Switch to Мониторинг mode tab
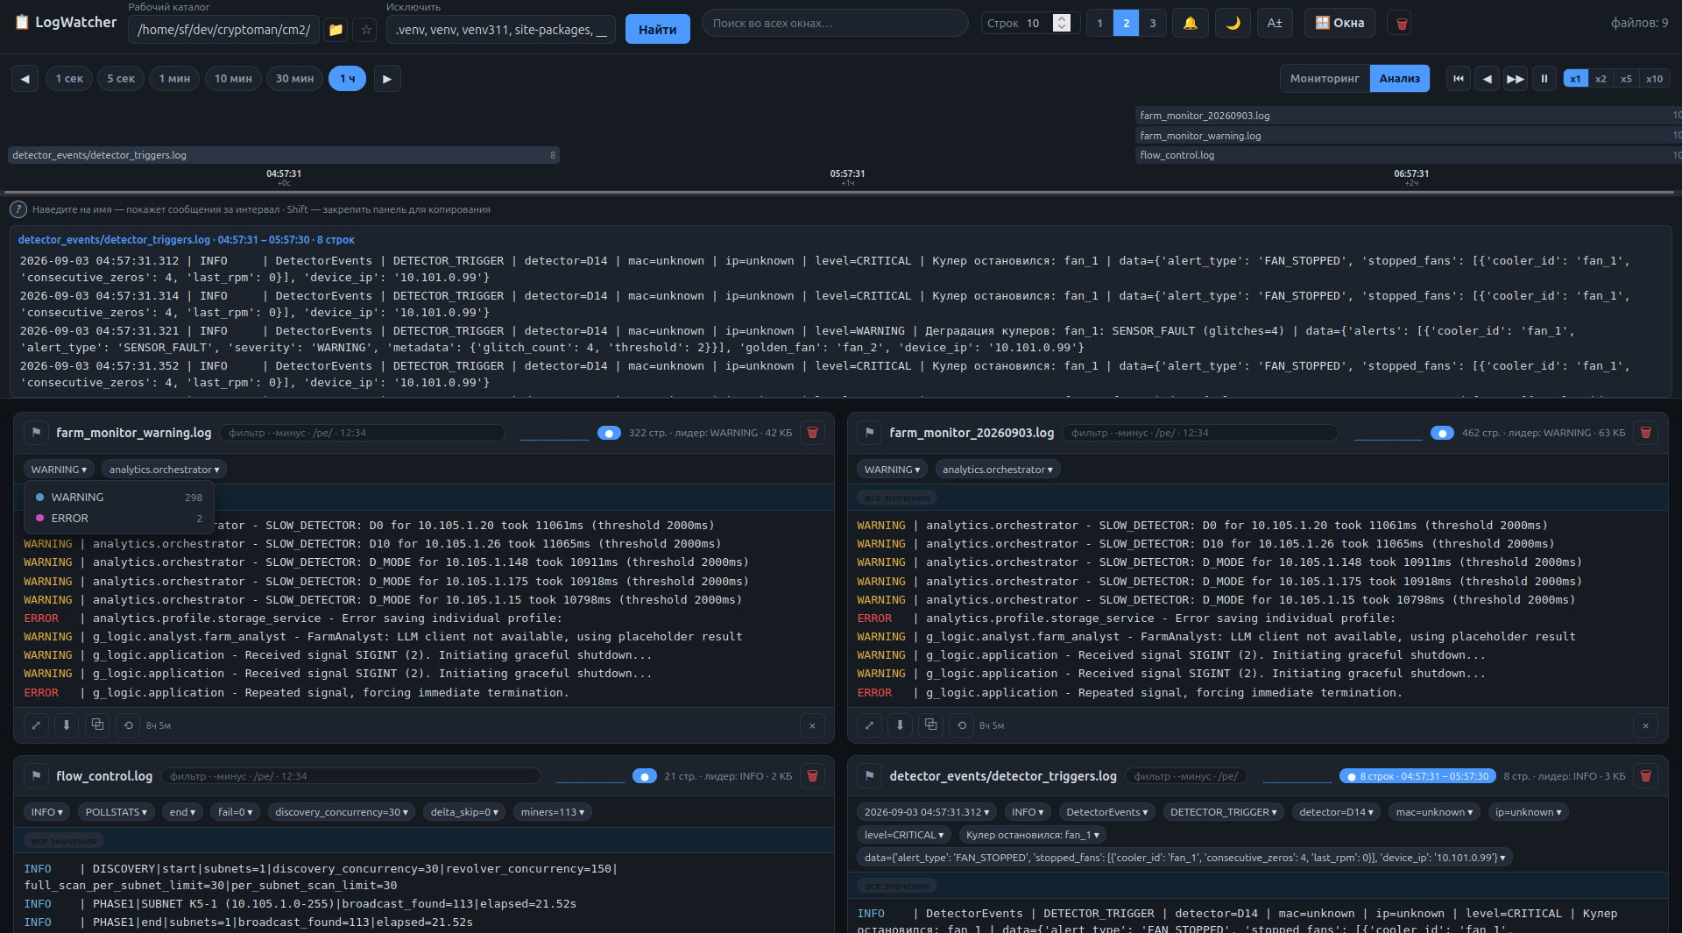The height and width of the screenshot is (933, 1682). point(1325,79)
